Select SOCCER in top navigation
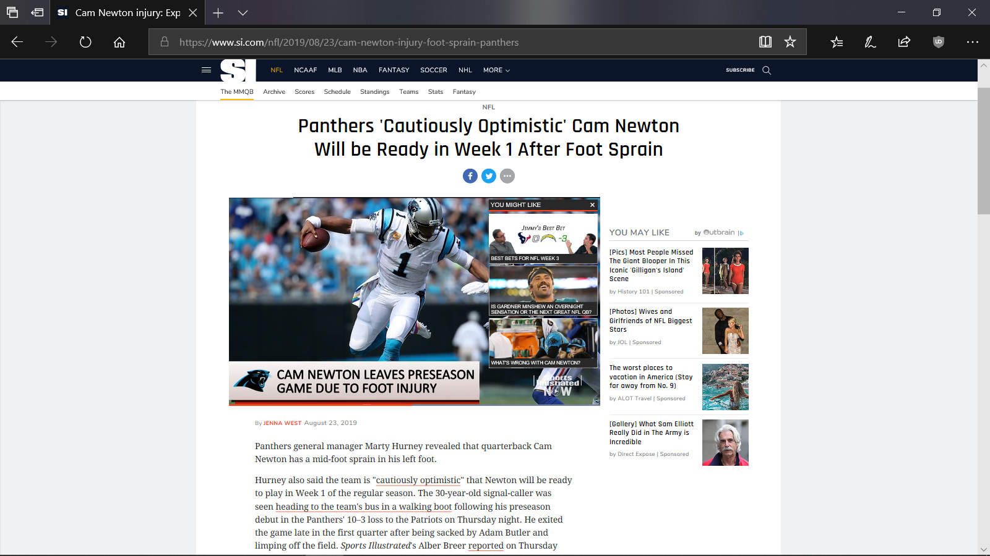 (434, 70)
